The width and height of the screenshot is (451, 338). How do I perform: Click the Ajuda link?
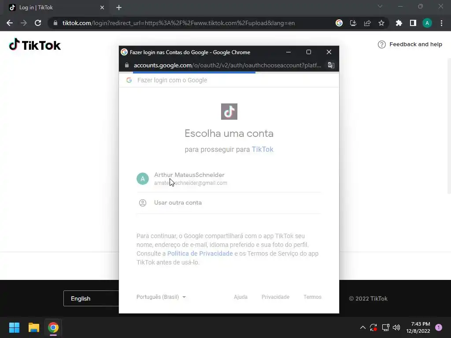[x=241, y=297]
